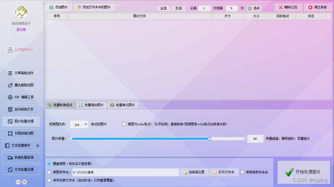The width and height of the screenshot is (334, 187).
Task: Click the red circle icon on 清空表格
Action: point(310,7)
